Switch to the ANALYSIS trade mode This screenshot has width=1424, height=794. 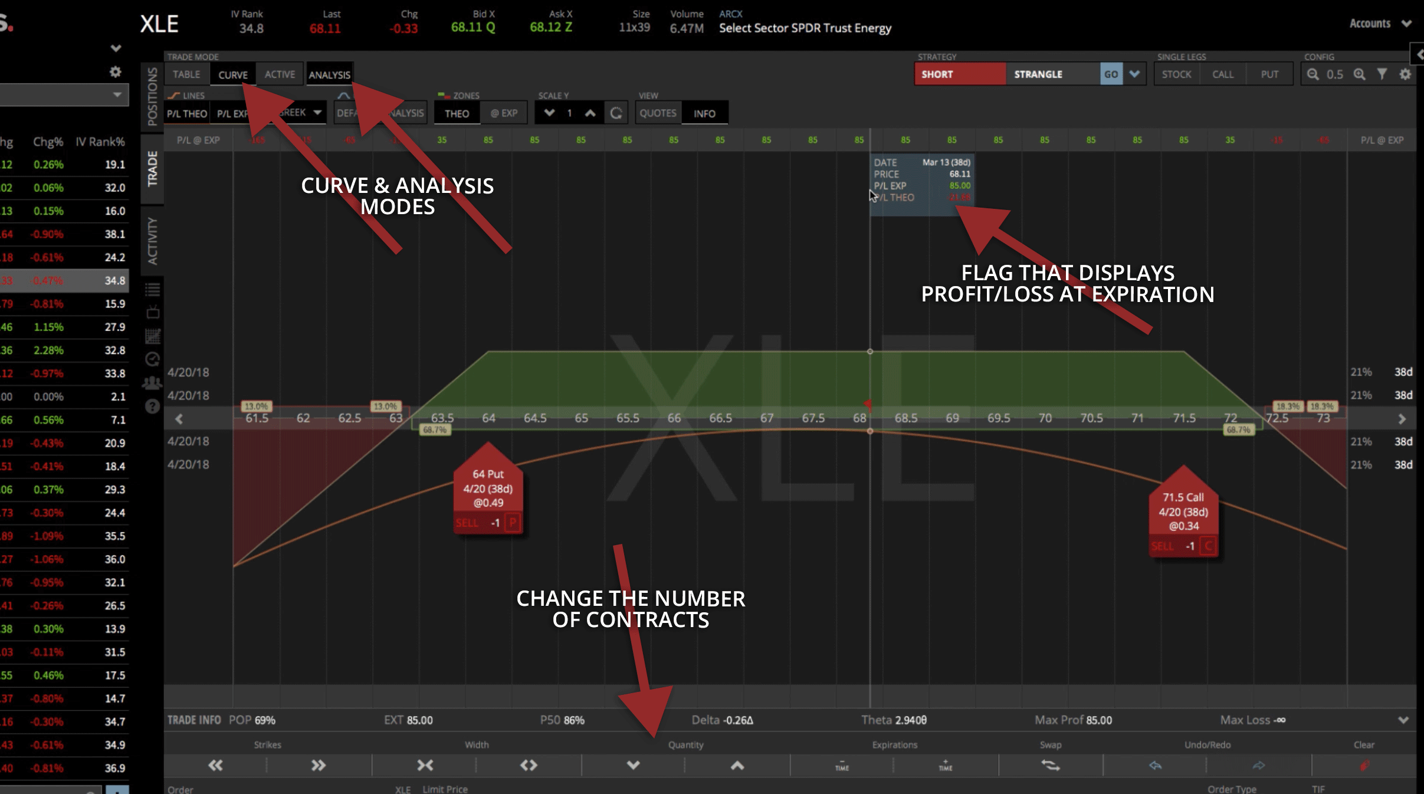(x=329, y=75)
